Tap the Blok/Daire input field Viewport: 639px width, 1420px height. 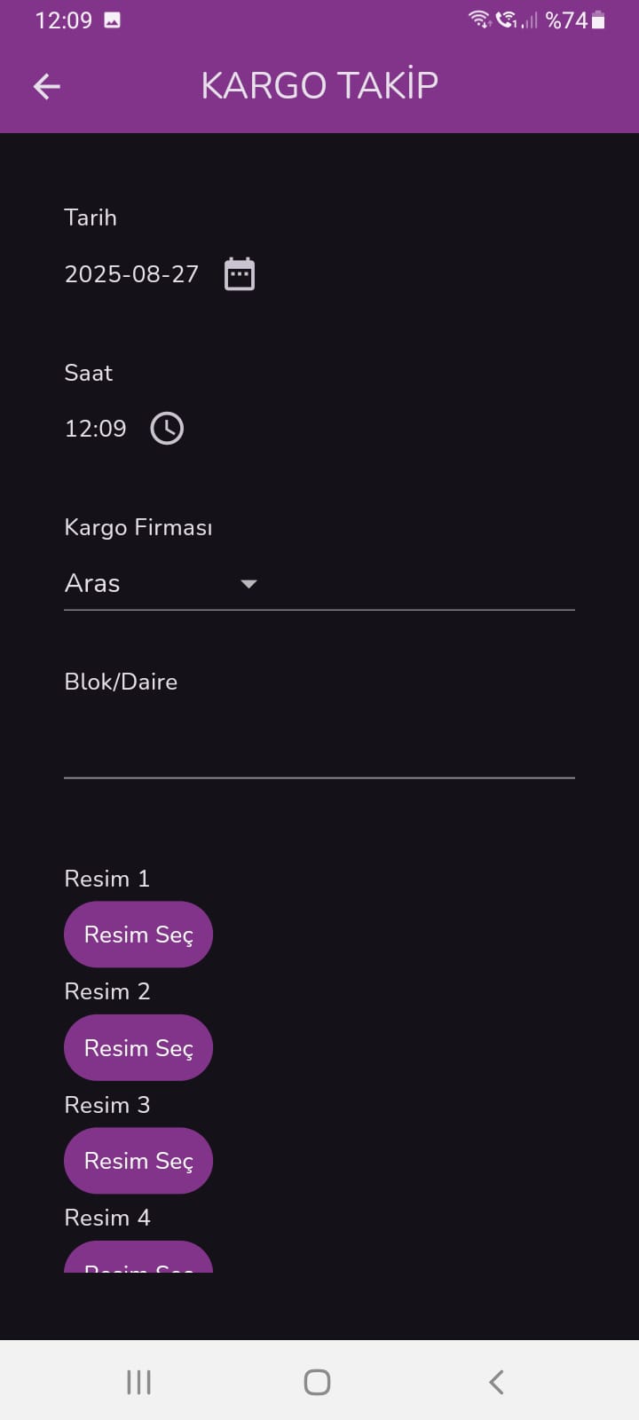point(319,750)
